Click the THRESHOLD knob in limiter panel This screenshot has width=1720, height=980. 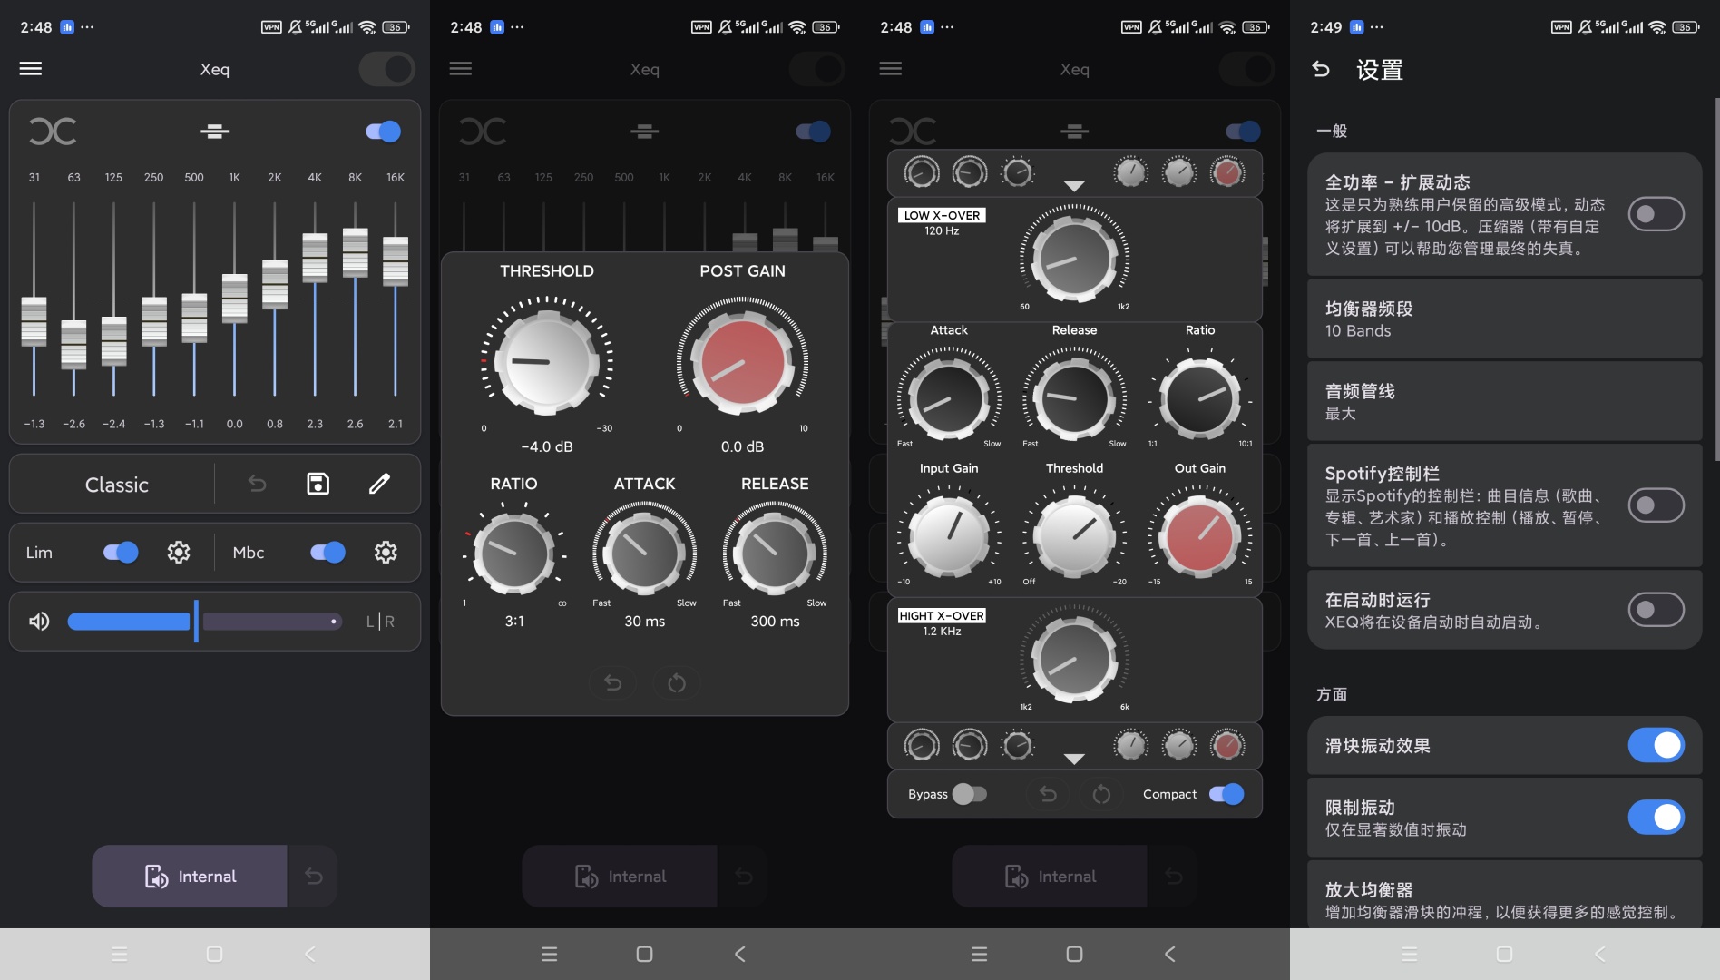[x=547, y=361]
